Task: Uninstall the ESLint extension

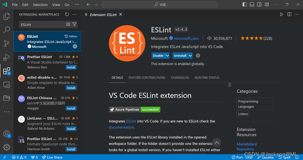Action: point(180,56)
